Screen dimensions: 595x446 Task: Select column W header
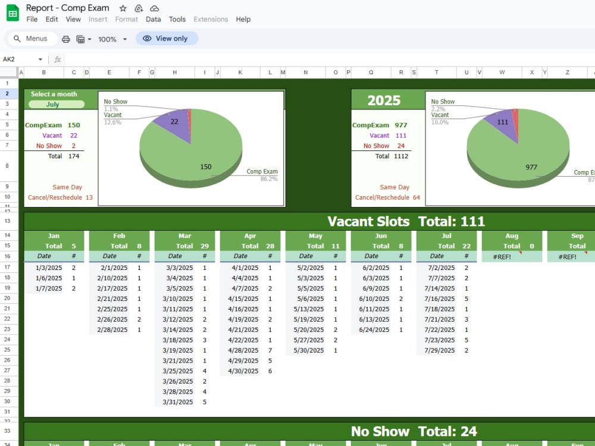[502, 72]
